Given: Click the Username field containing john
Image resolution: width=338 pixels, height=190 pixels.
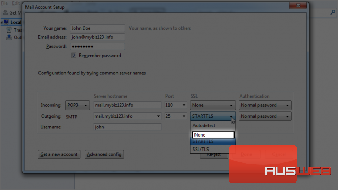Looking at the screenshot, I should point(127,127).
